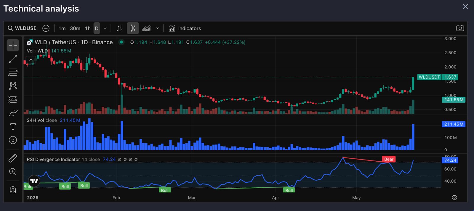Select the candlestick chart style
Screen dimensions: 474x211
133,28
